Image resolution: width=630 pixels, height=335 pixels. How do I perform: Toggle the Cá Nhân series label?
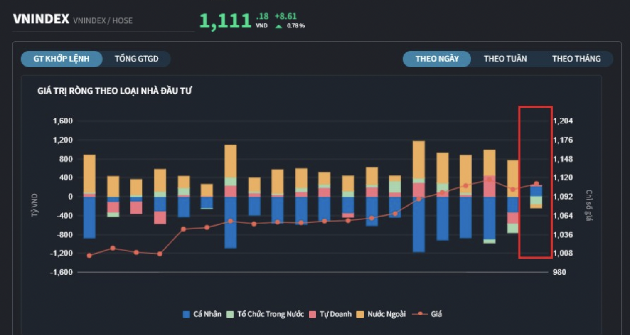pyautogui.click(x=207, y=314)
